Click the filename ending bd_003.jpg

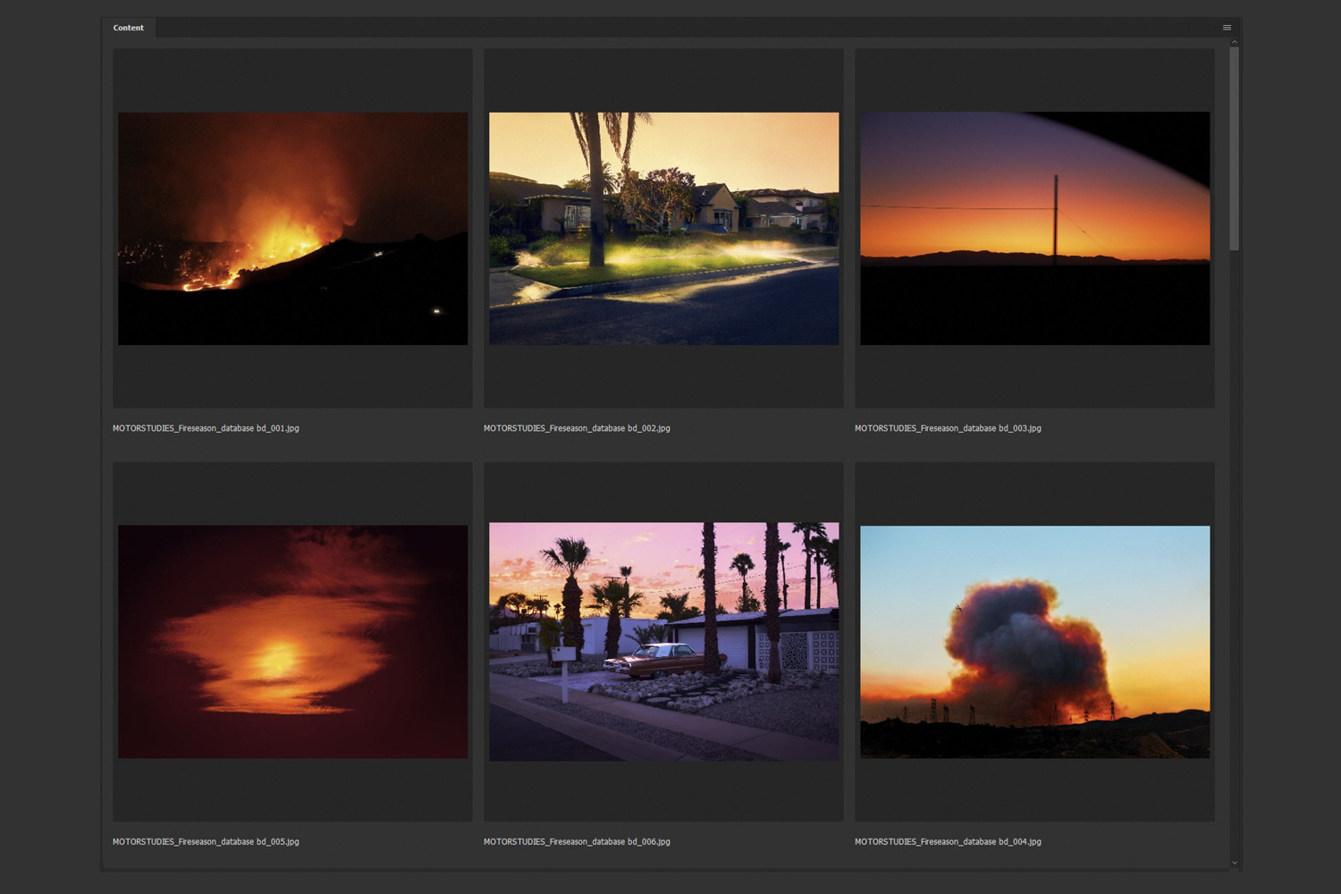[x=948, y=428]
